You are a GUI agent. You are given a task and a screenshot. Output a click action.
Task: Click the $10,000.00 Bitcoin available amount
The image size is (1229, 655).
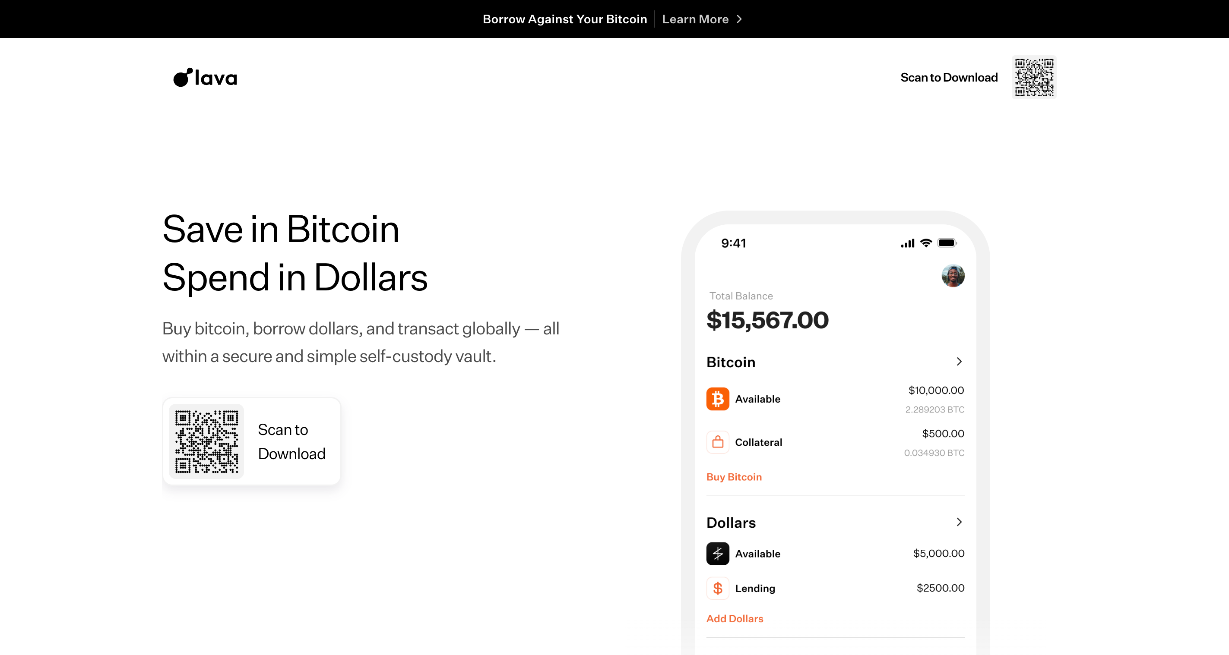pos(936,390)
